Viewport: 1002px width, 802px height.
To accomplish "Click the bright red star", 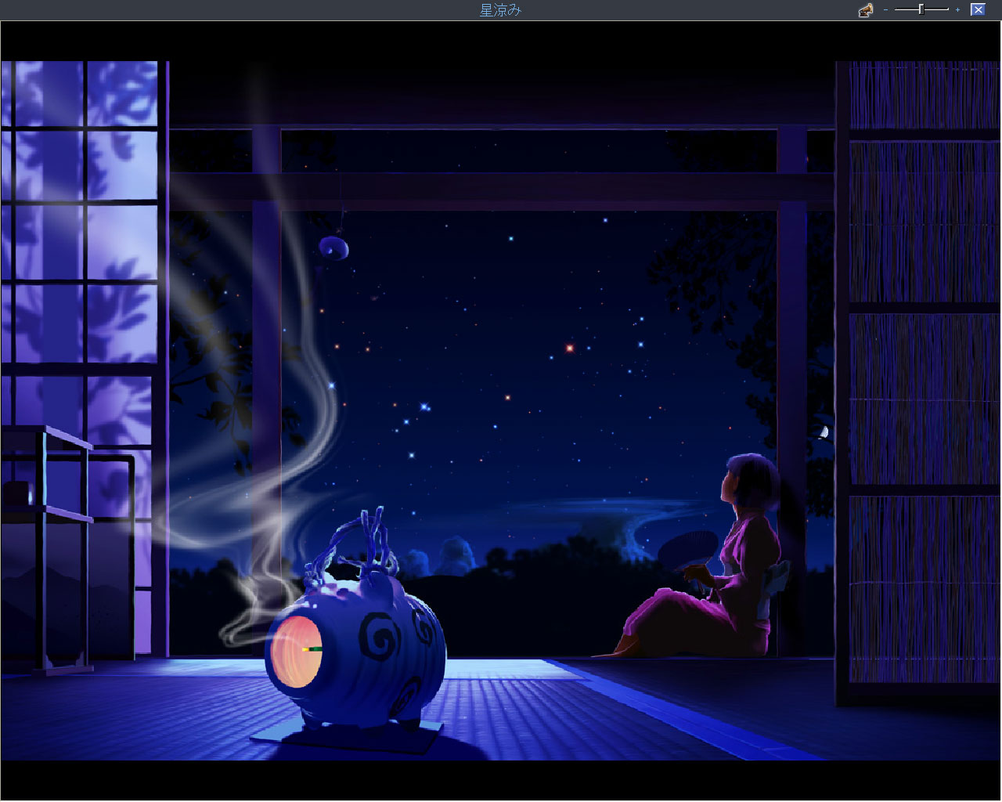I will point(570,348).
